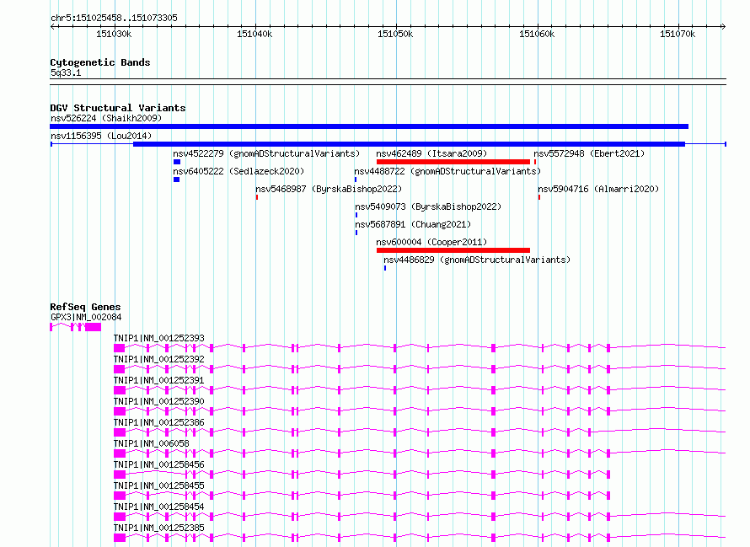
Task: Click the small red nsv5468987 marker
Action: pos(257,197)
